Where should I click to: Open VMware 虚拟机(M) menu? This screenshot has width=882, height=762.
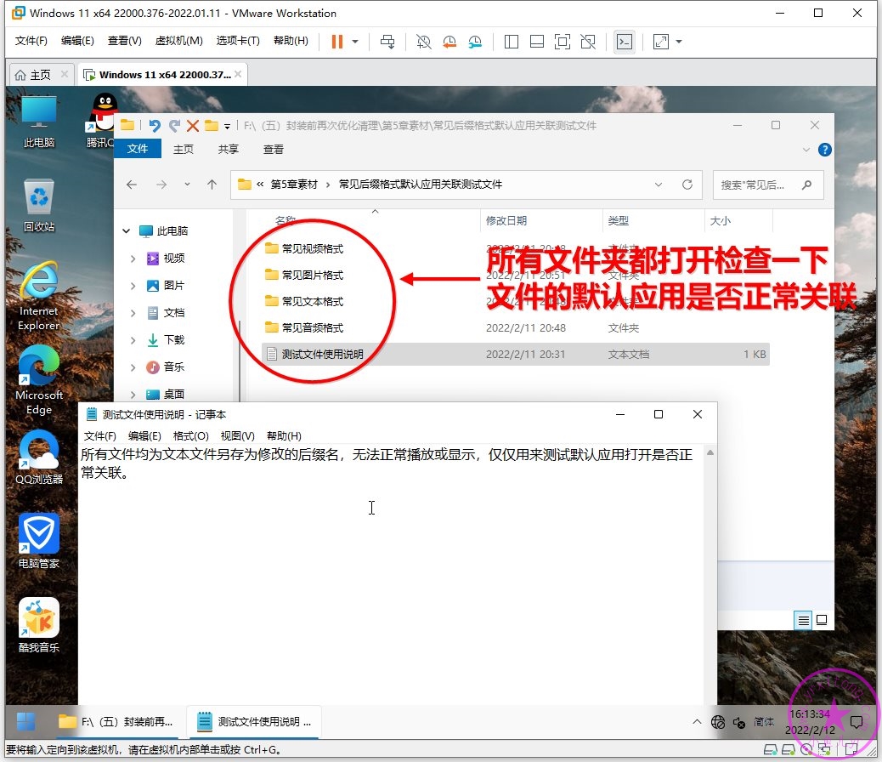[x=179, y=41]
